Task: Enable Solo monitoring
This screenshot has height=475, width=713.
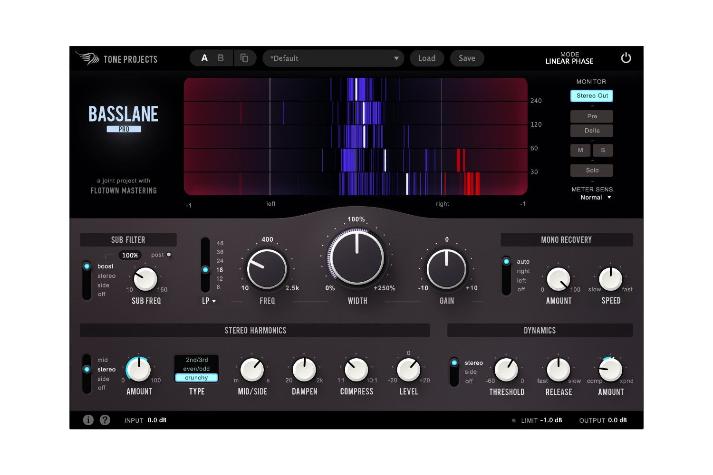Action: coord(592,170)
